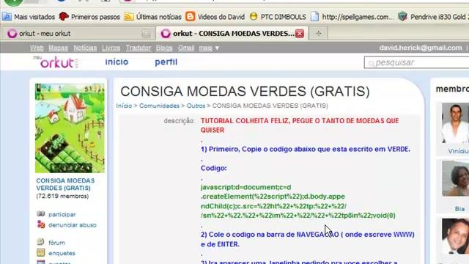Click the farm community picture
Image resolution: width=469 pixels, height=264 pixels.
pos(70,128)
